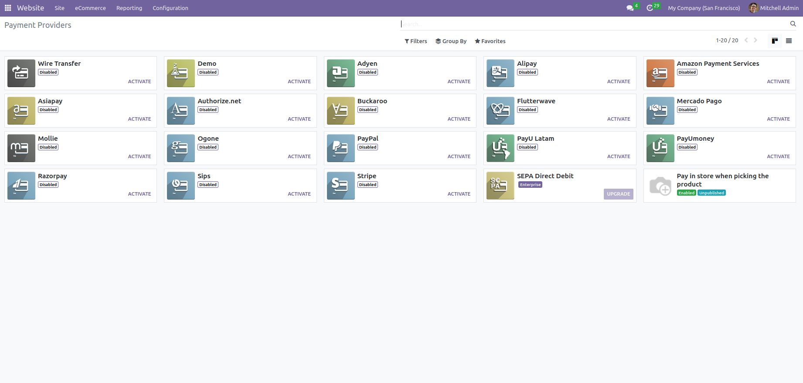Activate the Amazon Payment Services provider
Viewport: 803px width, 383px height.
[778, 81]
